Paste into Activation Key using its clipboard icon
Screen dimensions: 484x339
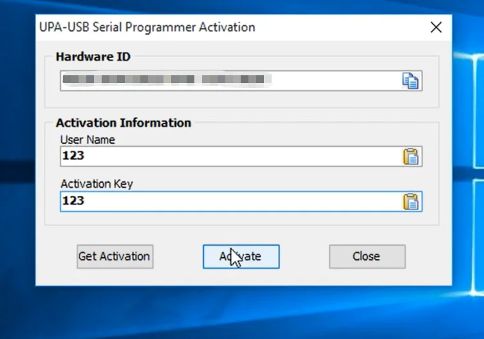pos(411,202)
